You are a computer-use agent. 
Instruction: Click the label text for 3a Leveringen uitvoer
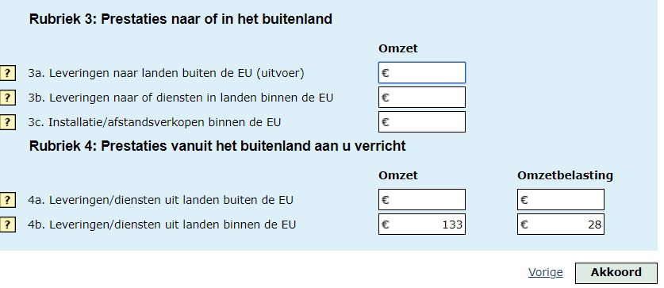[x=166, y=73]
